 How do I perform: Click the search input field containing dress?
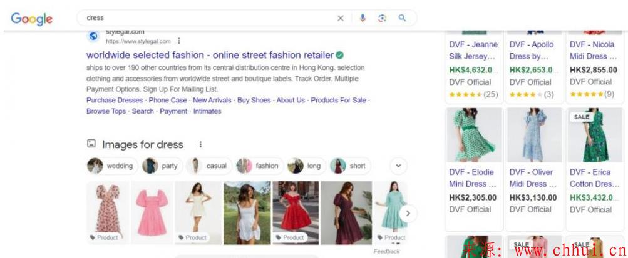point(208,18)
